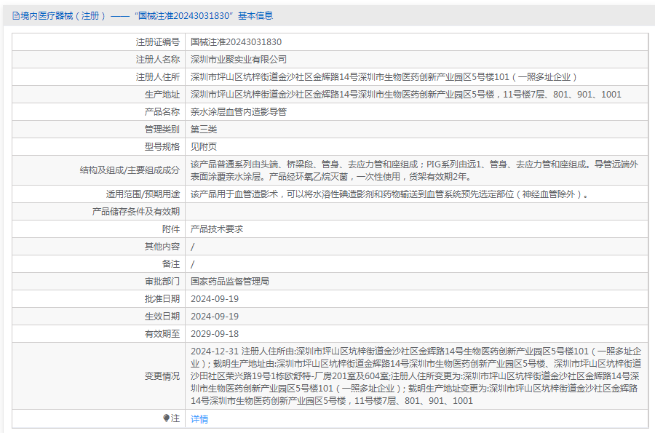
Task: Click the 附件 label cell
Action: 98,229
